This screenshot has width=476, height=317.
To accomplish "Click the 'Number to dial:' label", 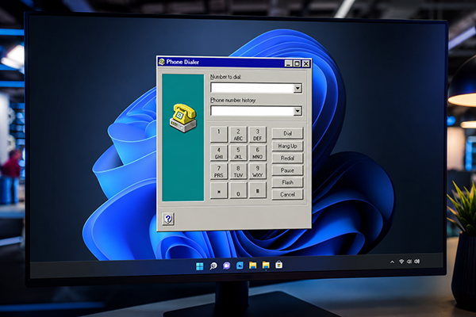I will coord(225,77).
